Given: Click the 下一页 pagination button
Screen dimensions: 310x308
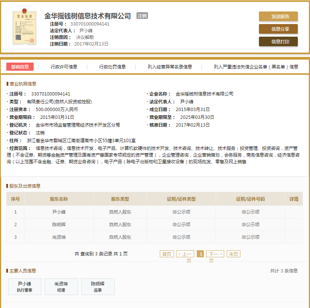Looking at the screenshot, I should point(215,254).
